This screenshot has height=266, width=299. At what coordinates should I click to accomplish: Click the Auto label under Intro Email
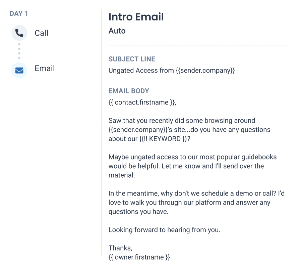point(117,31)
